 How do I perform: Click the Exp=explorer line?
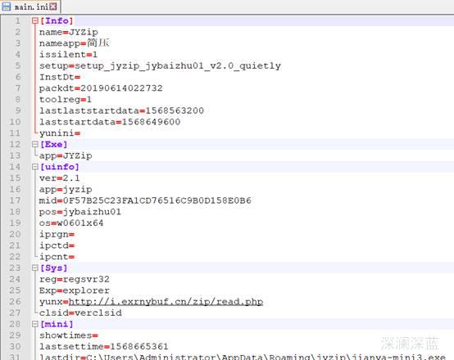tap(75, 290)
